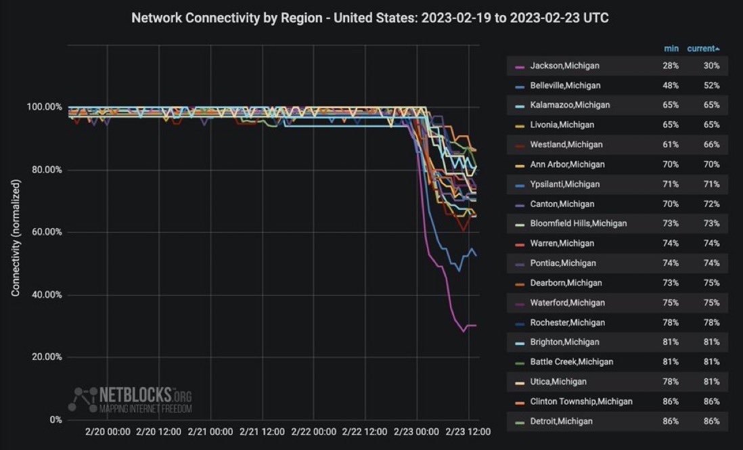The height and width of the screenshot is (450, 743).
Task: Click Detroit's current value 86%
Action: click(712, 422)
